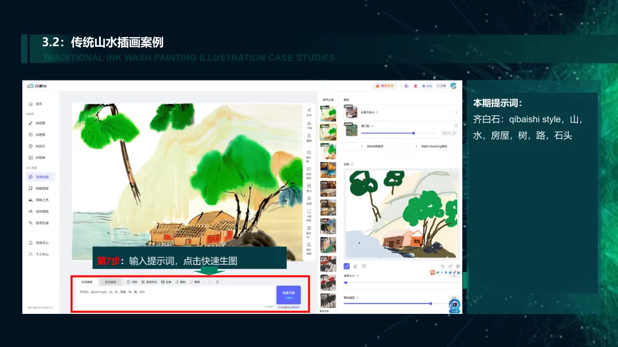The width and height of the screenshot is (618, 347).
Task: Select the highlighted second history thumbnail
Action: coord(328,132)
